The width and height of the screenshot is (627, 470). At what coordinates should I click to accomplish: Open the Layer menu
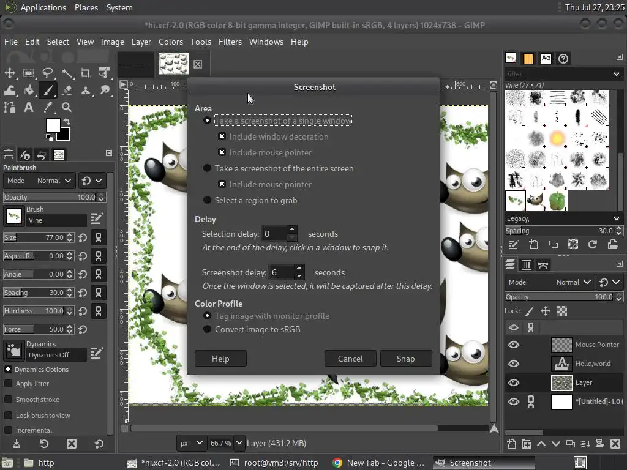141,42
